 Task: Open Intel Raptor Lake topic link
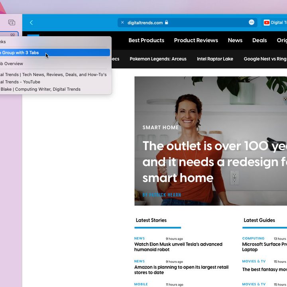215,59
